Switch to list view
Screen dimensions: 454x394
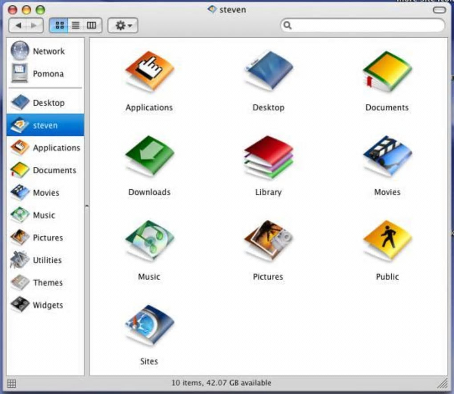(x=76, y=25)
